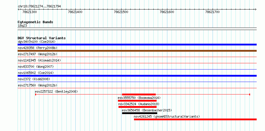Open esv2717560 (Wong2012b) variant label

pyautogui.click(x=38, y=85)
